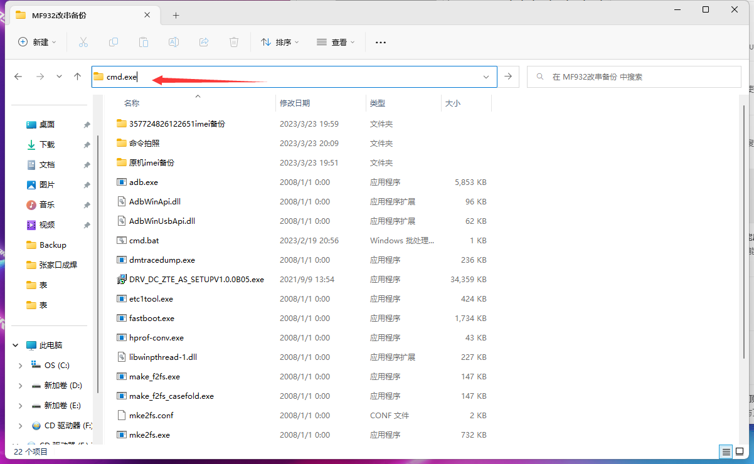754x464 pixels.
Task: Click the Delete trash can icon
Action: [234, 42]
